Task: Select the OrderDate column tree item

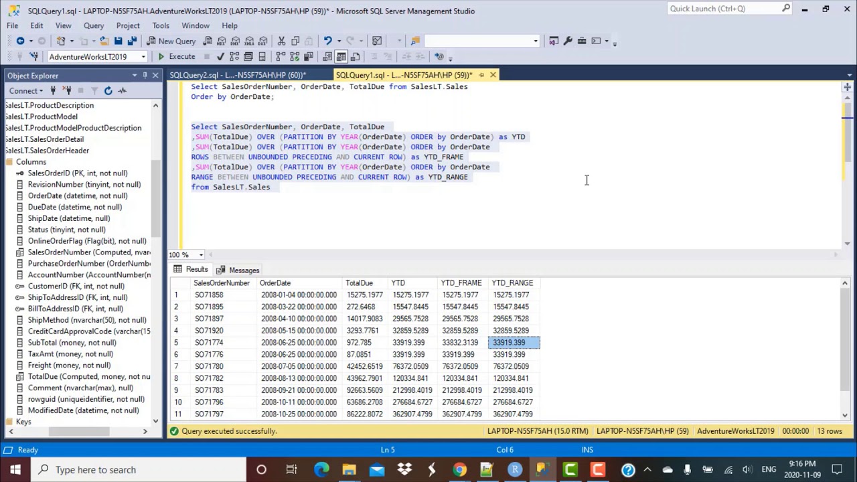Action: pos(77,195)
